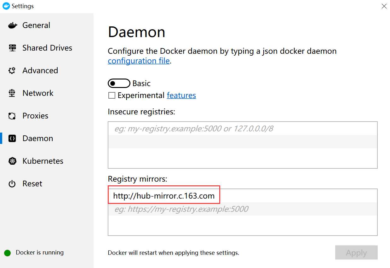Open the configuration file link
The width and height of the screenshot is (390, 268).
139,61
